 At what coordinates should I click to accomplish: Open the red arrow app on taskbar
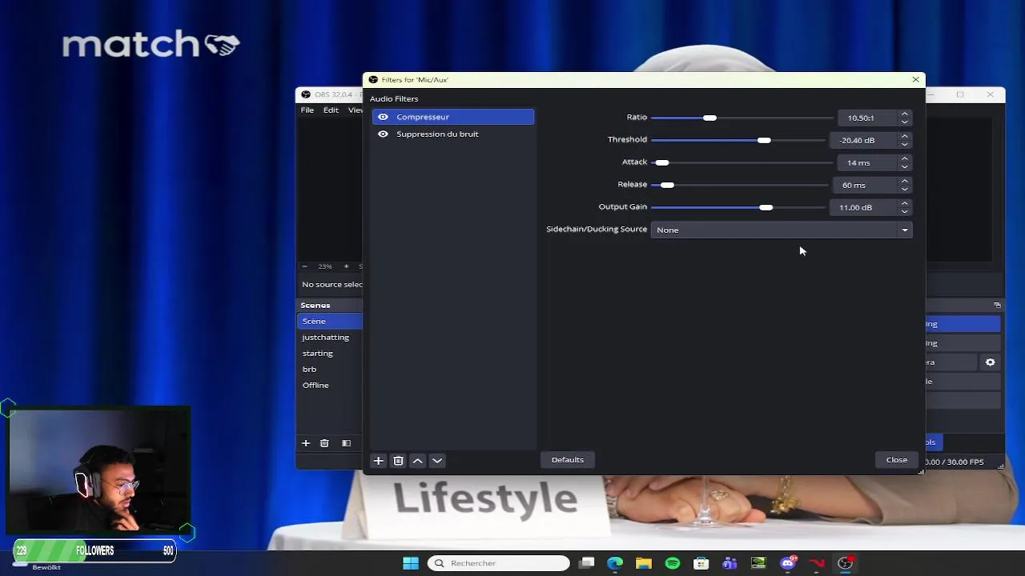[x=817, y=563]
